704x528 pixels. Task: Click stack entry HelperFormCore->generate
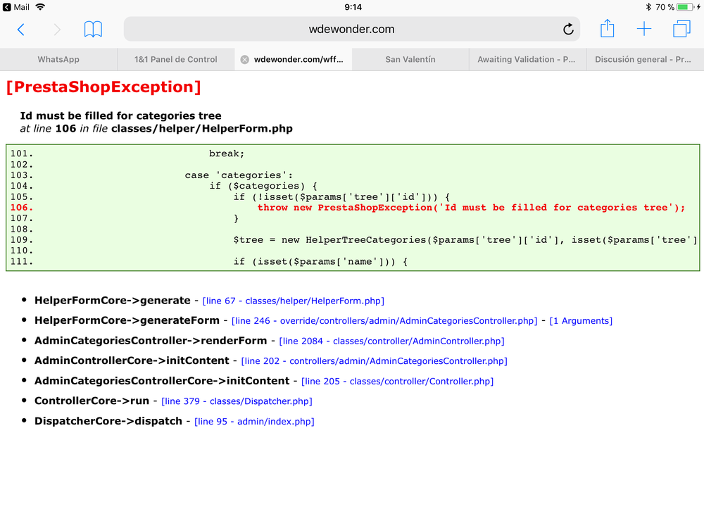coord(112,301)
